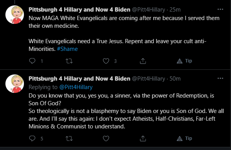Screen dimensions: 231x150
Task: Share the 25m-old tweet
Action: tap(143, 61)
